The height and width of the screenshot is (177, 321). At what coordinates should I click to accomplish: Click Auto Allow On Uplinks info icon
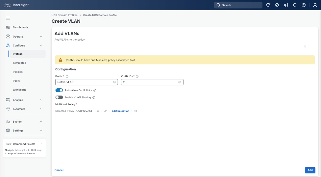(x=95, y=90)
